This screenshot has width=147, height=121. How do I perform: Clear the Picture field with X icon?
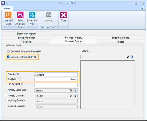coord(128,57)
